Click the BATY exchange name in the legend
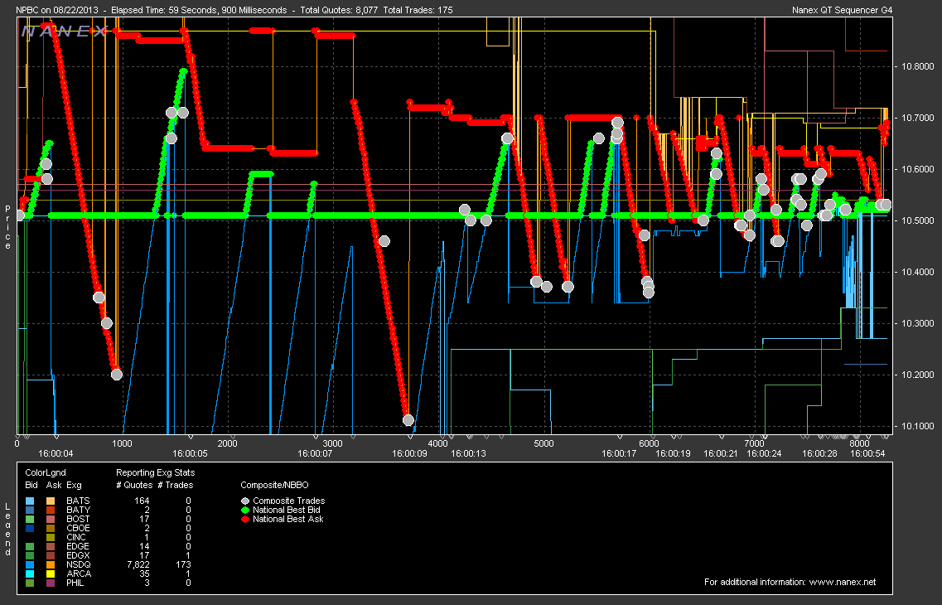 click(78, 510)
